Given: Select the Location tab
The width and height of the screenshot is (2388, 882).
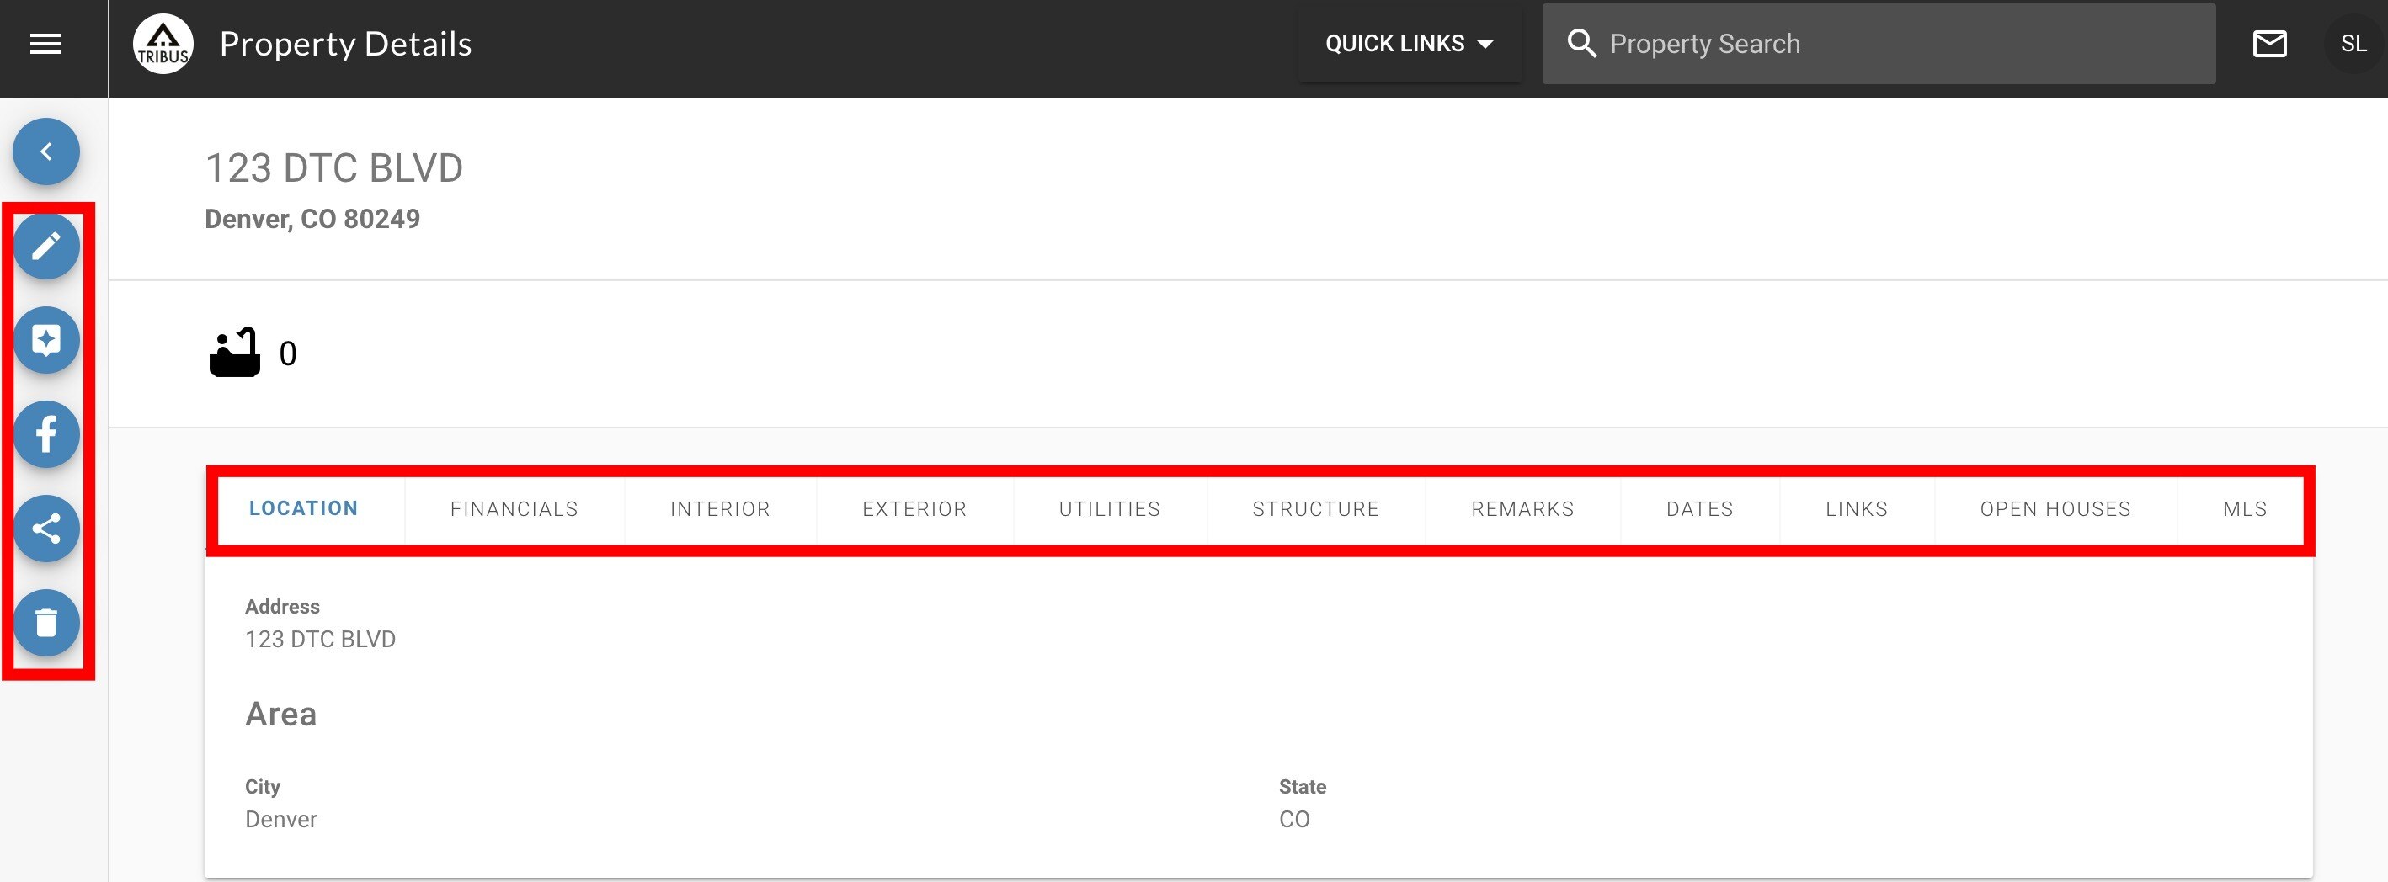Looking at the screenshot, I should coord(303,508).
